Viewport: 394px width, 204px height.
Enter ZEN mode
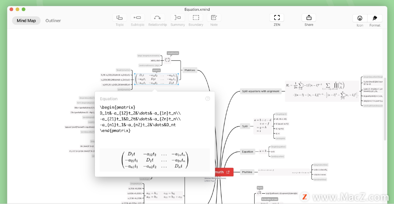pos(277,18)
